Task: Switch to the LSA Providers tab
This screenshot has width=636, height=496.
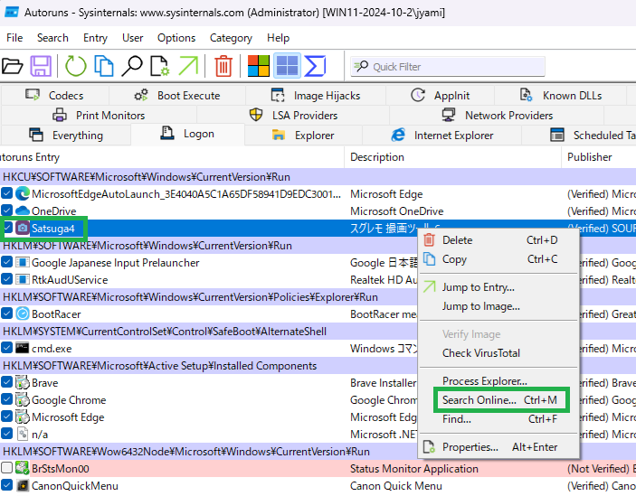Action: pos(293,116)
